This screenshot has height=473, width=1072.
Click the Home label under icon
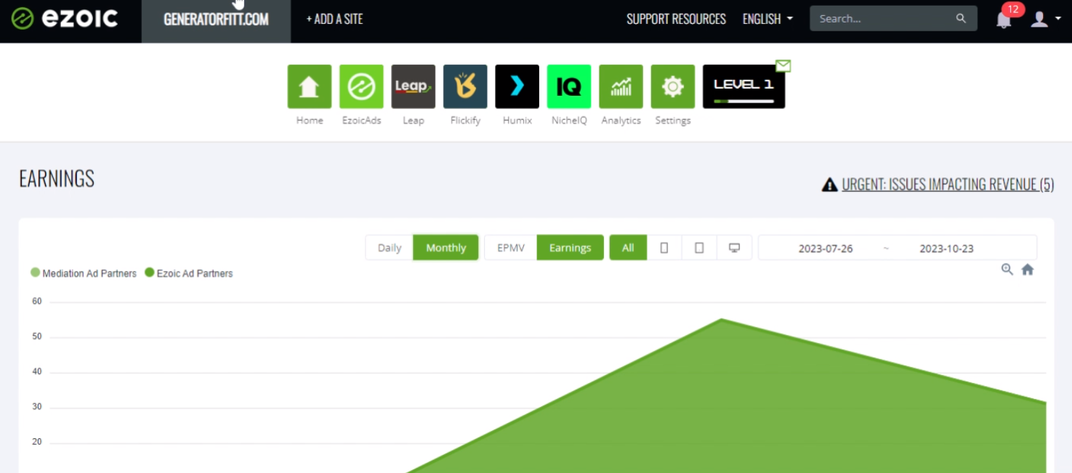click(310, 121)
